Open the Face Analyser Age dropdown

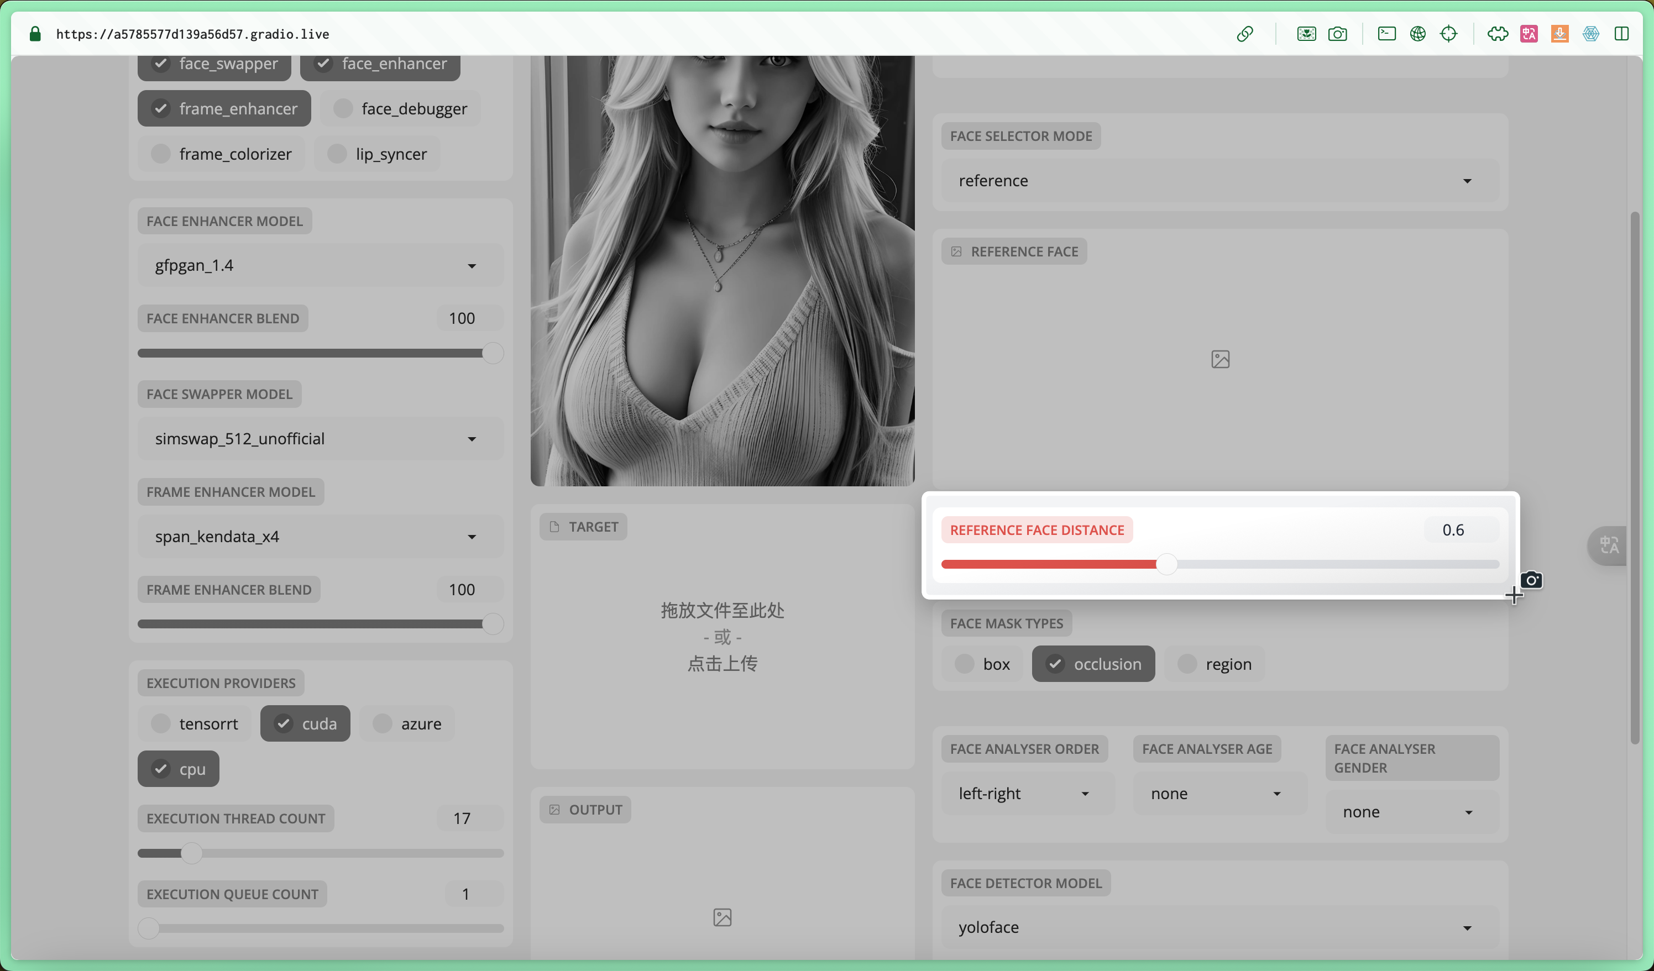[x=1220, y=794]
